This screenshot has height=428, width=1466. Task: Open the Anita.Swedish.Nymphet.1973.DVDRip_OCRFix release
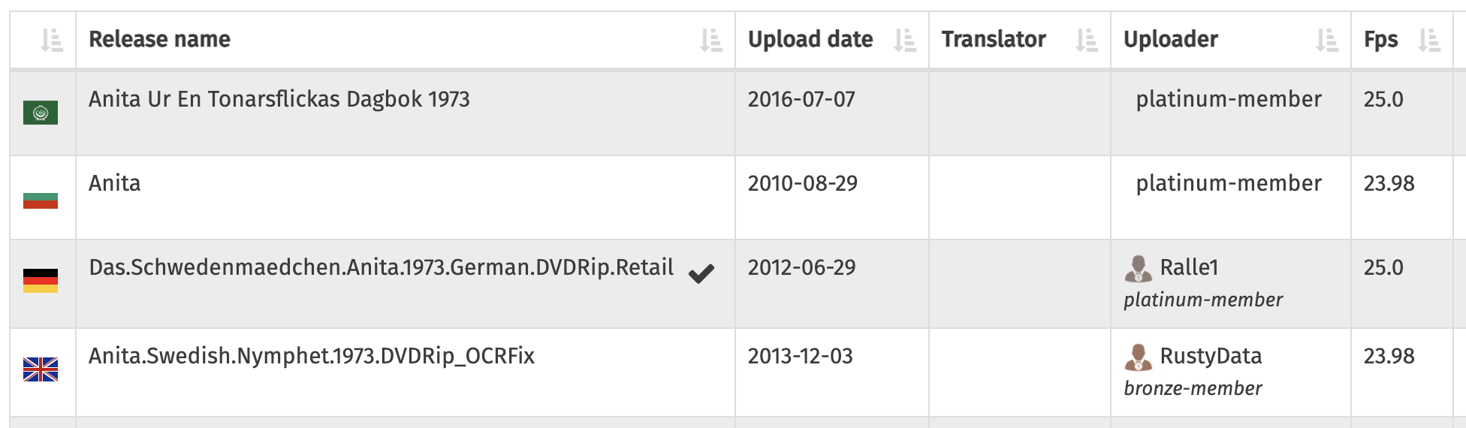pyautogui.click(x=312, y=356)
